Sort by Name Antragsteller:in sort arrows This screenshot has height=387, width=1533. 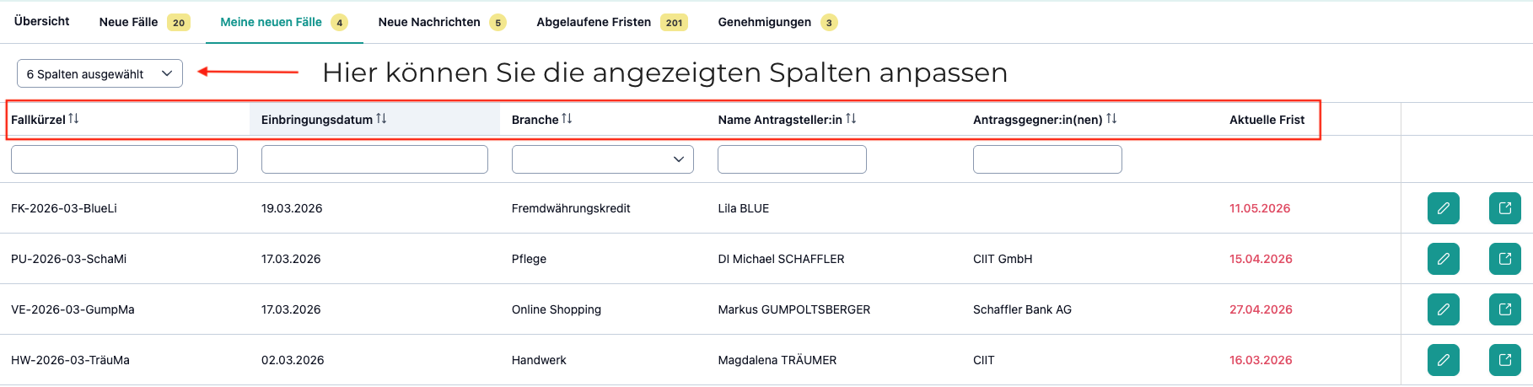851,119
